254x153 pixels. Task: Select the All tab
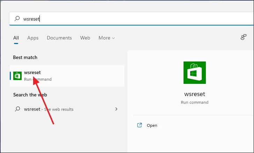[16, 38]
